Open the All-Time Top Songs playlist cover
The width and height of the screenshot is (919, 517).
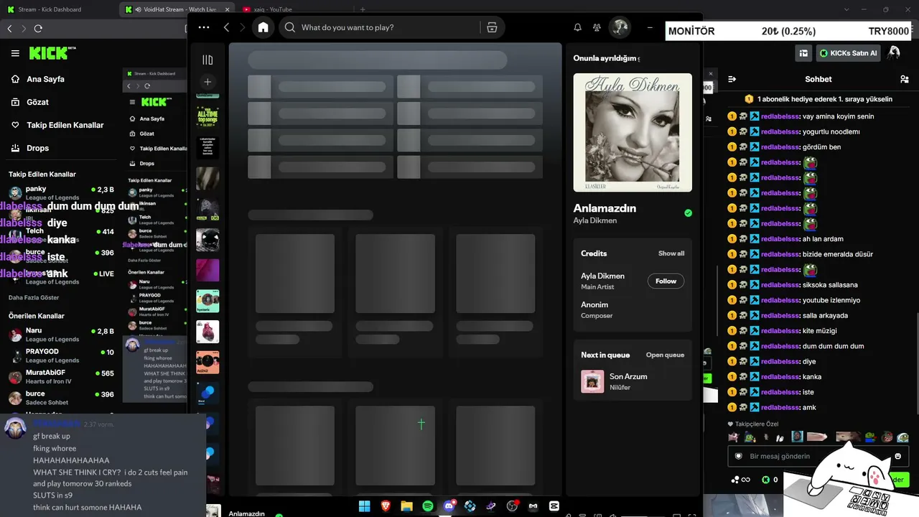coord(207,117)
